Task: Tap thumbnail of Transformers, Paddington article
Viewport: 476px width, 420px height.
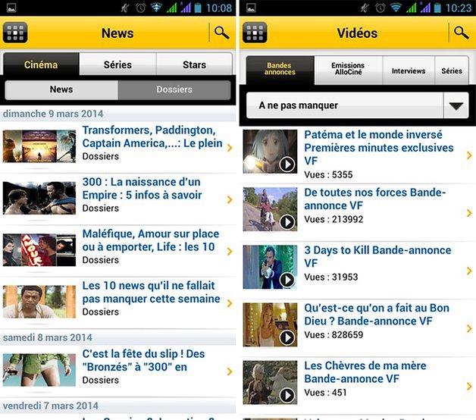Action: point(39,146)
